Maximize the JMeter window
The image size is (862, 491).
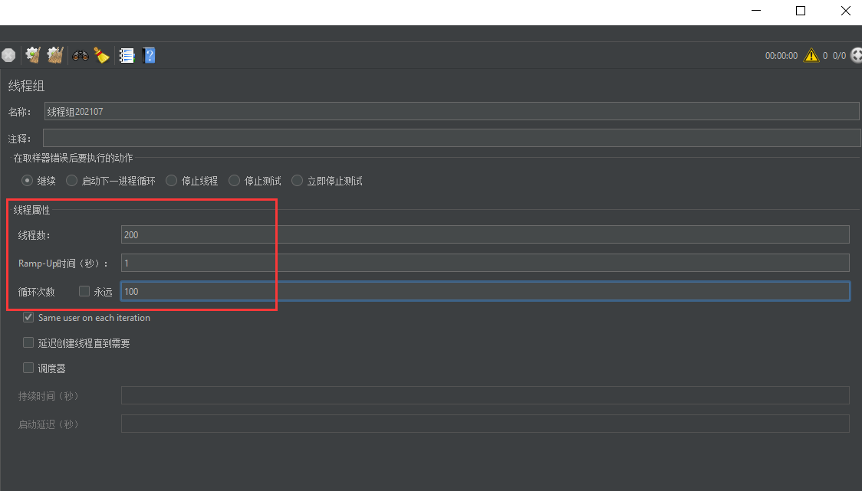tap(801, 11)
